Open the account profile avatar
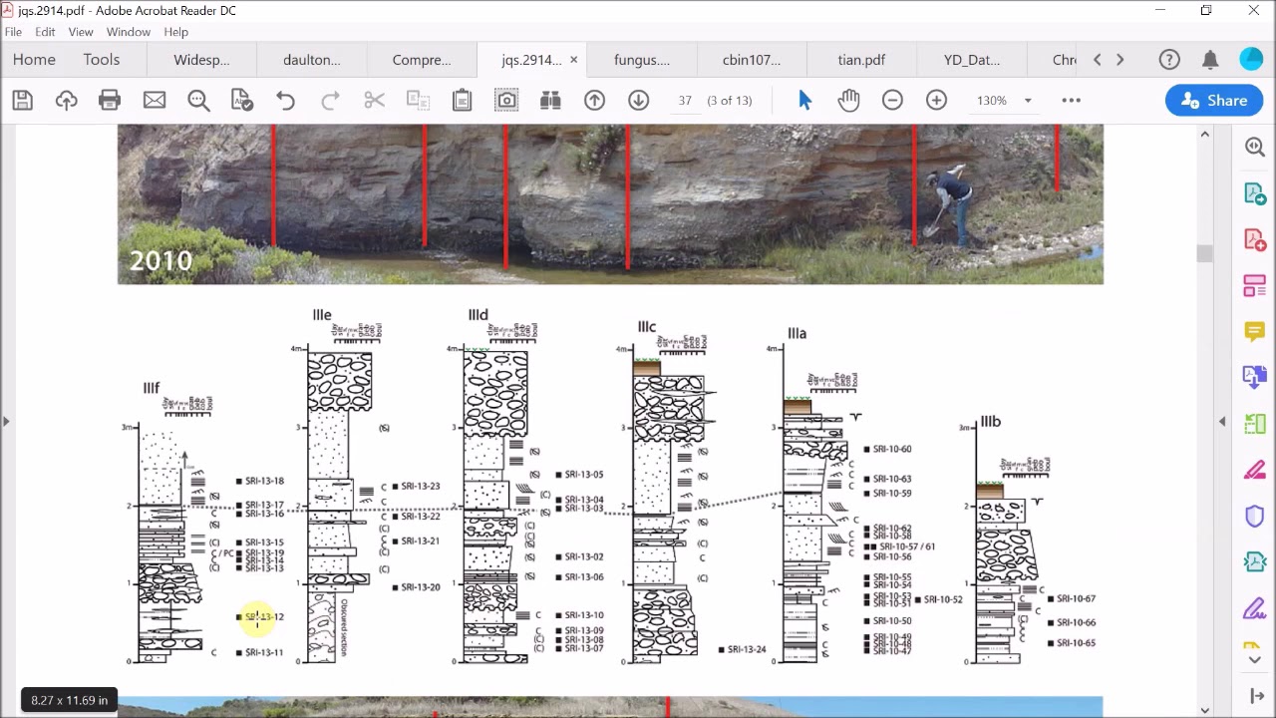The image size is (1276, 718). (x=1251, y=60)
